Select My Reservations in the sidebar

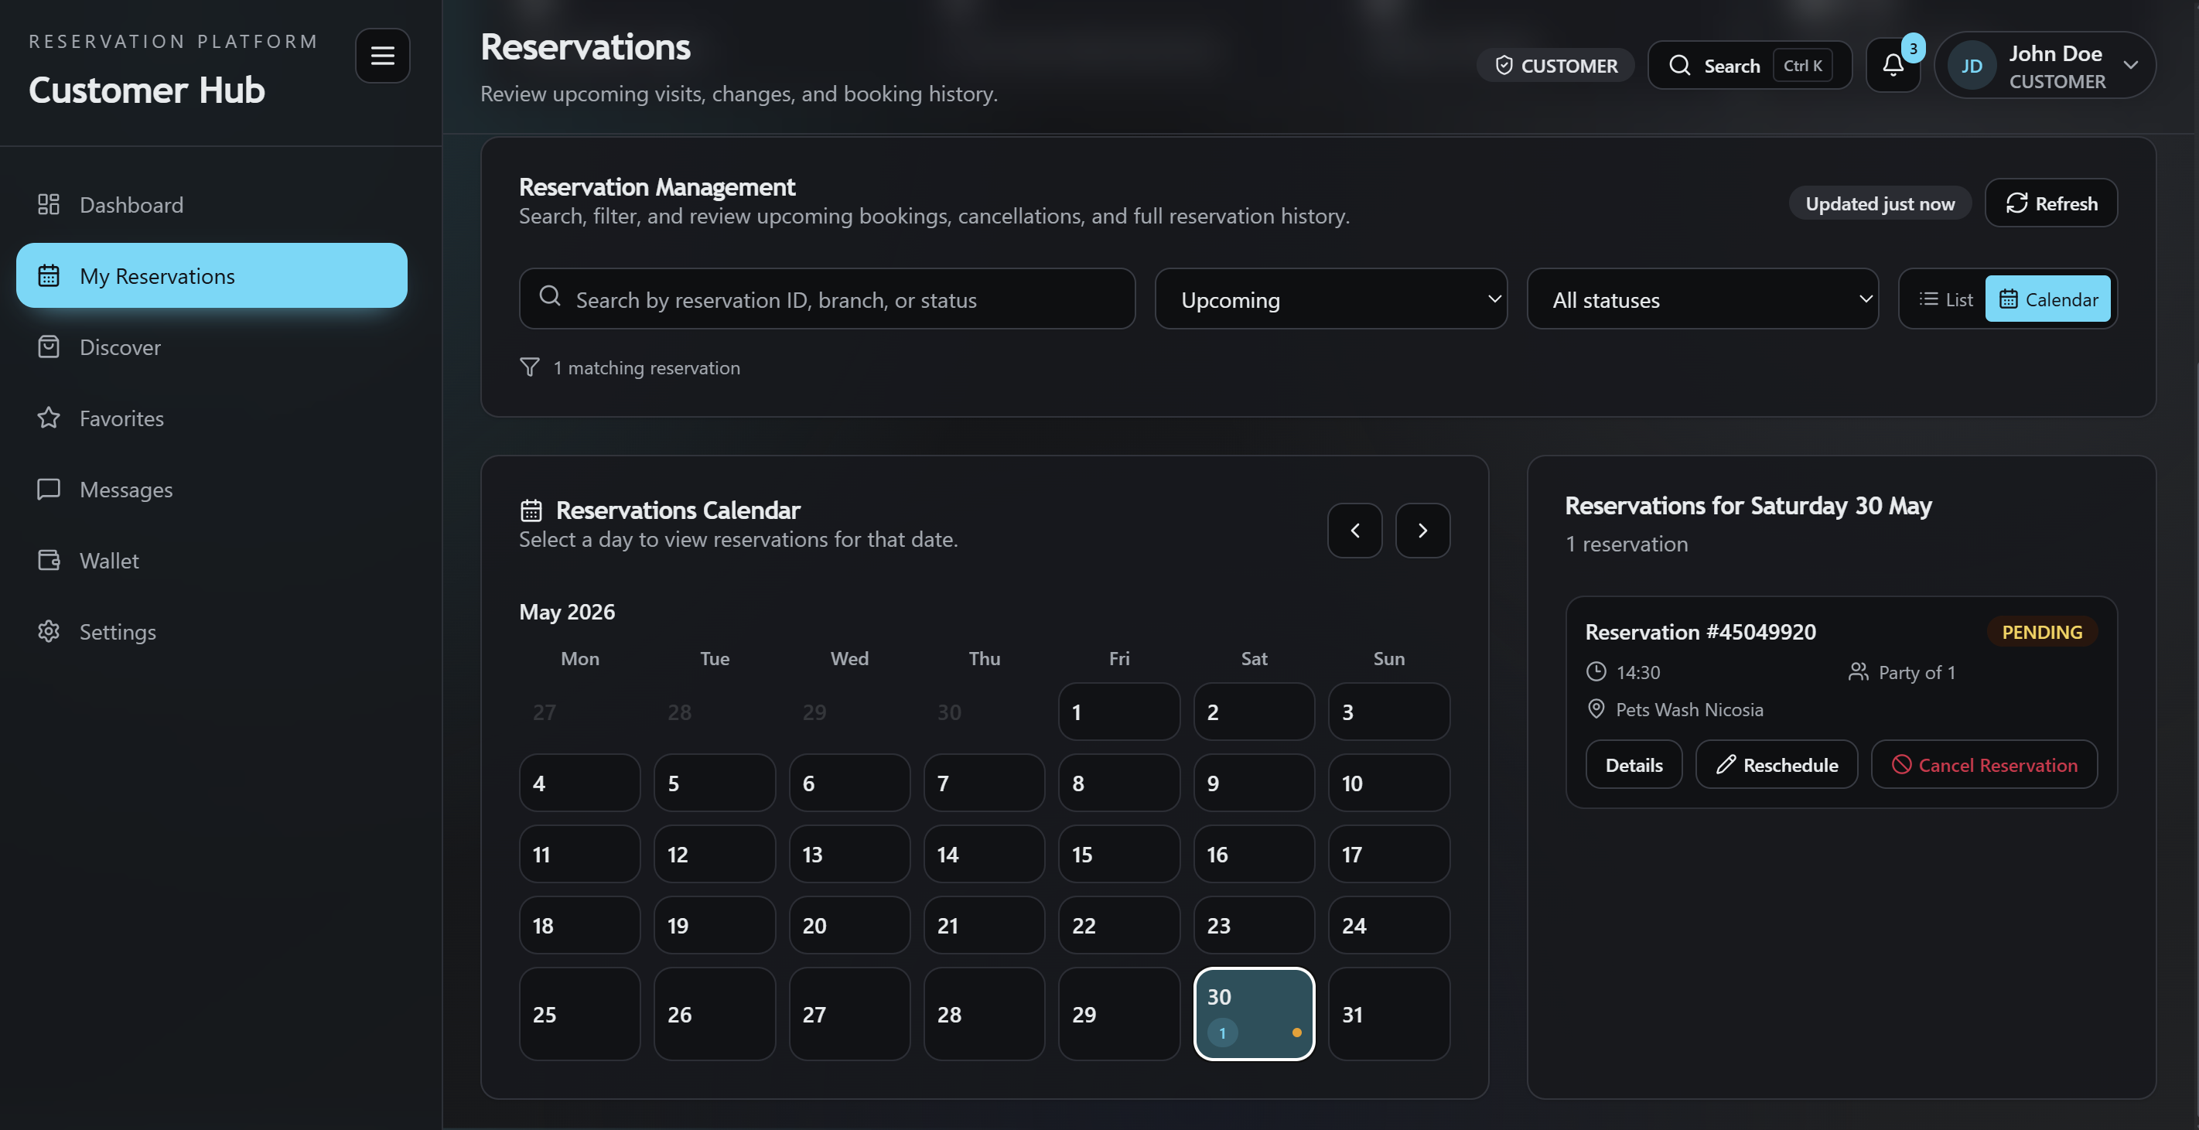pyautogui.click(x=211, y=275)
